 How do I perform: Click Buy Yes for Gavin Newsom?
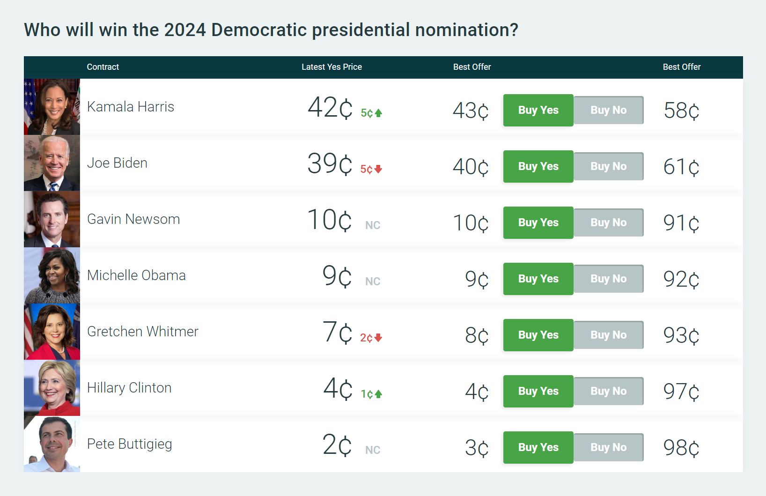(538, 222)
